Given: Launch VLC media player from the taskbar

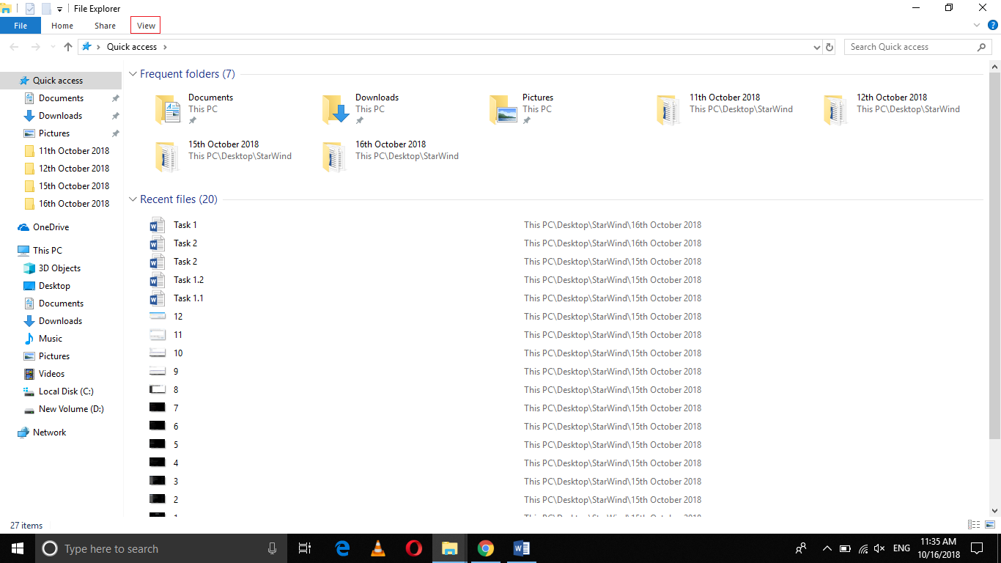Looking at the screenshot, I should (x=377, y=548).
